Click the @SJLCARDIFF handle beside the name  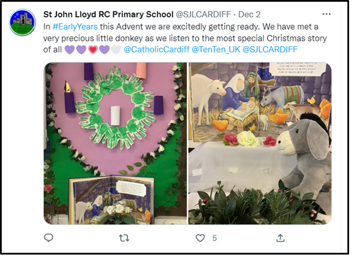[203, 14]
